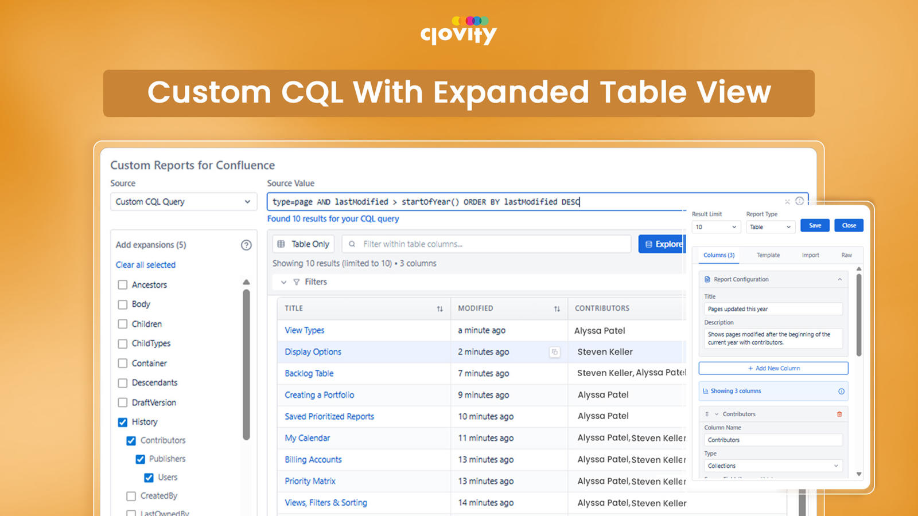Uncheck the History expansion checkbox
Viewport: 918px width, 516px height.
[122, 422]
